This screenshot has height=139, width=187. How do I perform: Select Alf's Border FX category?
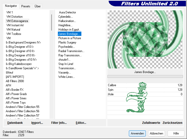tap(15, 90)
